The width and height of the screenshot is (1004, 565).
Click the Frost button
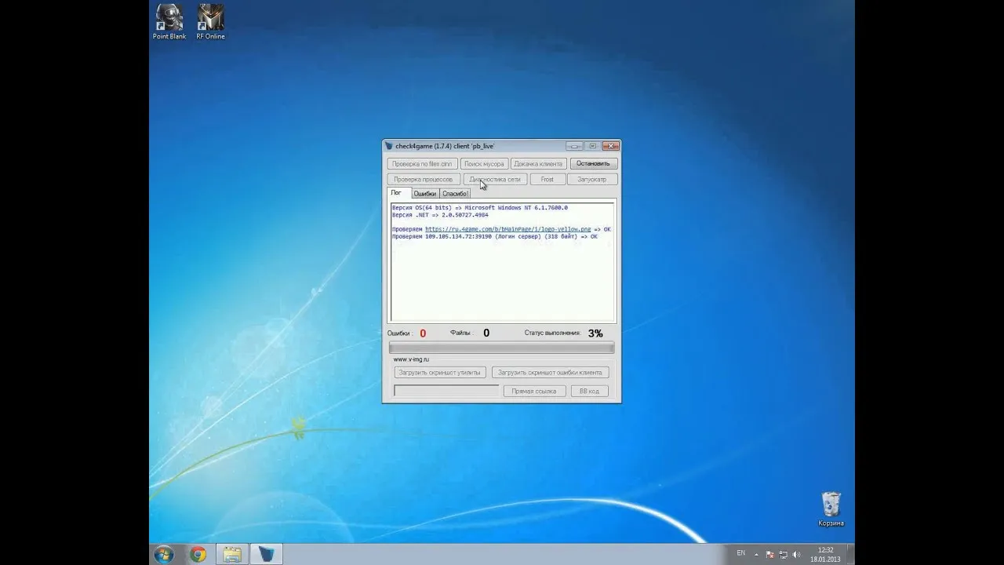(x=547, y=180)
